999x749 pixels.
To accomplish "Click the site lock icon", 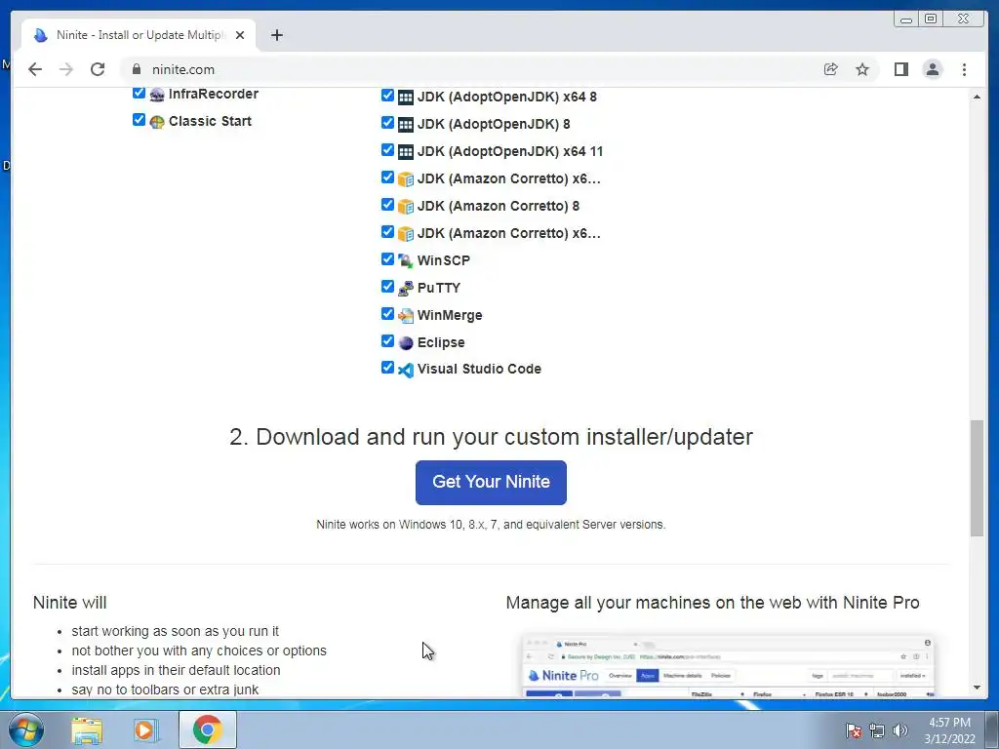I will [137, 69].
